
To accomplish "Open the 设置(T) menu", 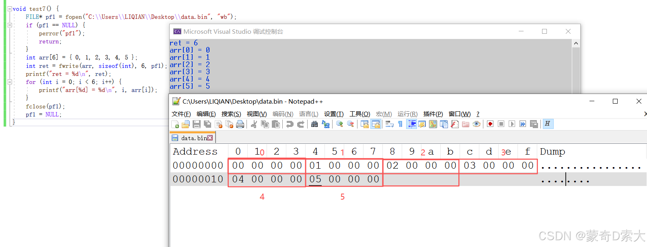I will click(334, 114).
